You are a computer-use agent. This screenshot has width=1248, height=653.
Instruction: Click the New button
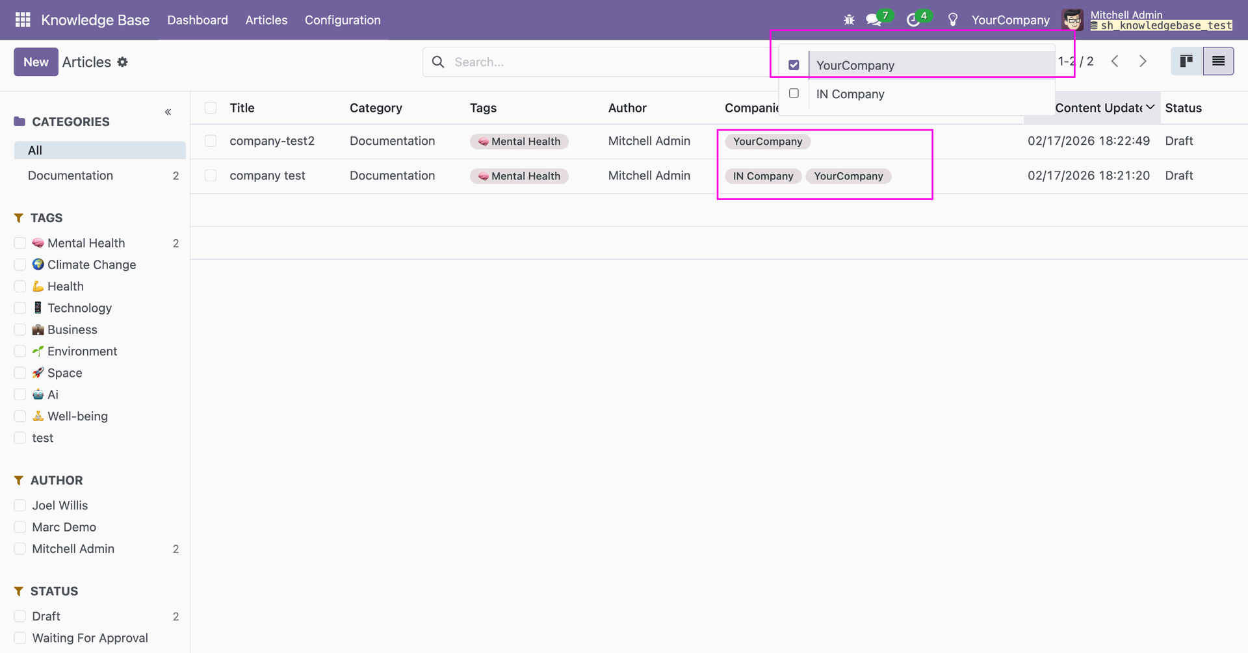pos(36,62)
